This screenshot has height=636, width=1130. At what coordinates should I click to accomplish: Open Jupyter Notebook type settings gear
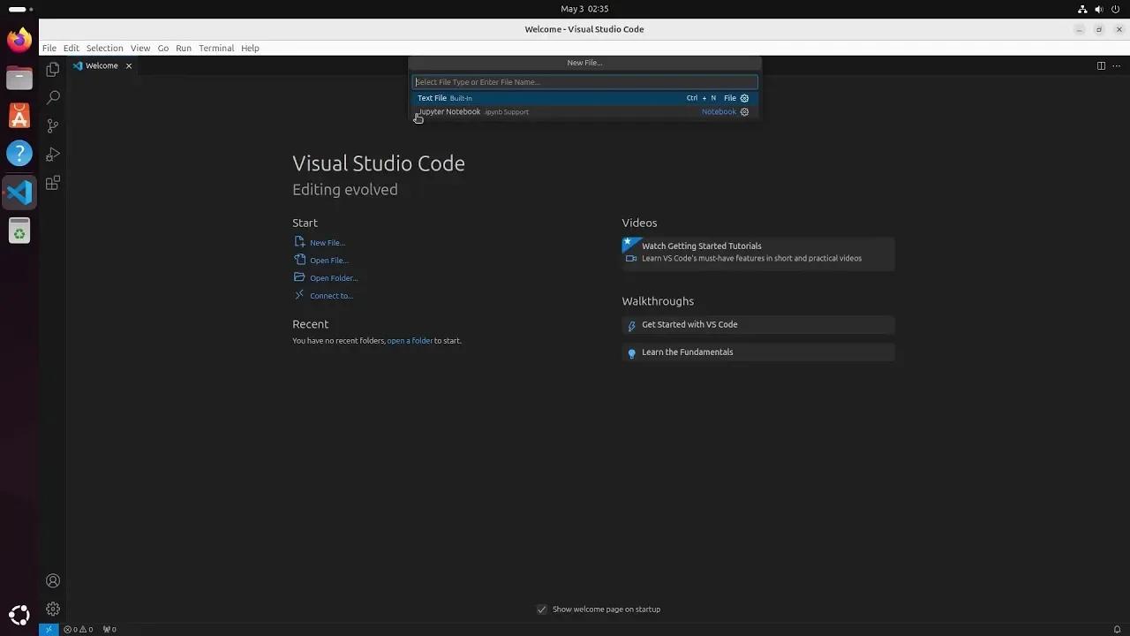click(x=744, y=112)
